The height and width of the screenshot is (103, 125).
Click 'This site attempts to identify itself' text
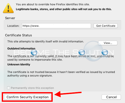pyautogui.click(x=46, y=41)
